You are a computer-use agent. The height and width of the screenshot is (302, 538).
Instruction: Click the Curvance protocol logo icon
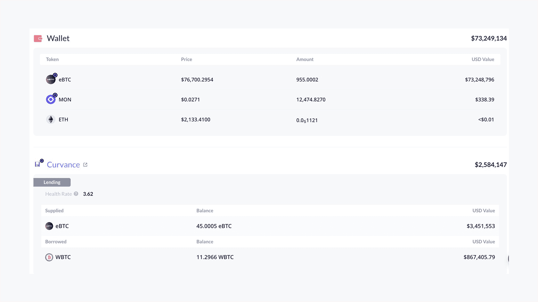39,163
